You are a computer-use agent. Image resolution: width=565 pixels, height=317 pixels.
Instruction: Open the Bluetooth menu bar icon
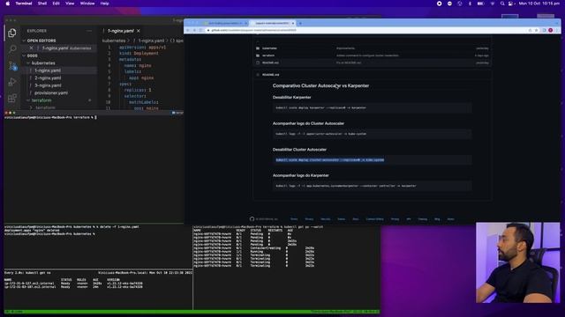[470, 4]
